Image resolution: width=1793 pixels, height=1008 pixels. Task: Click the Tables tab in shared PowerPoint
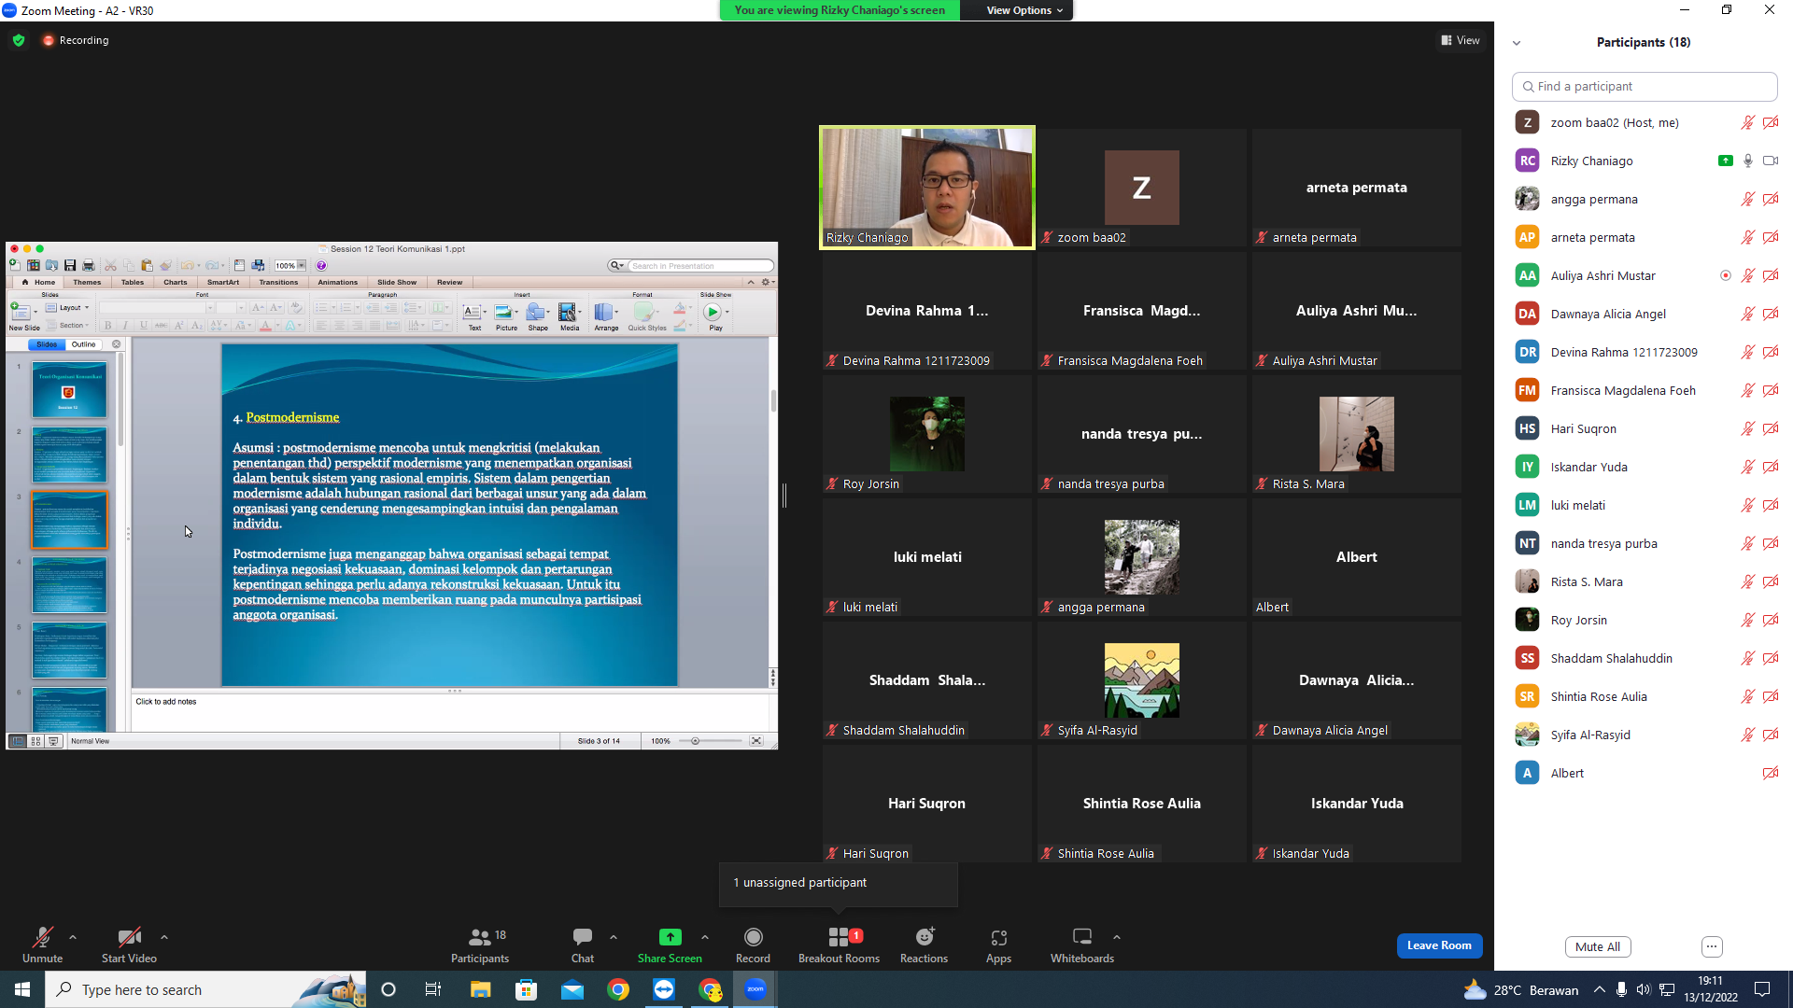click(133, 282)
